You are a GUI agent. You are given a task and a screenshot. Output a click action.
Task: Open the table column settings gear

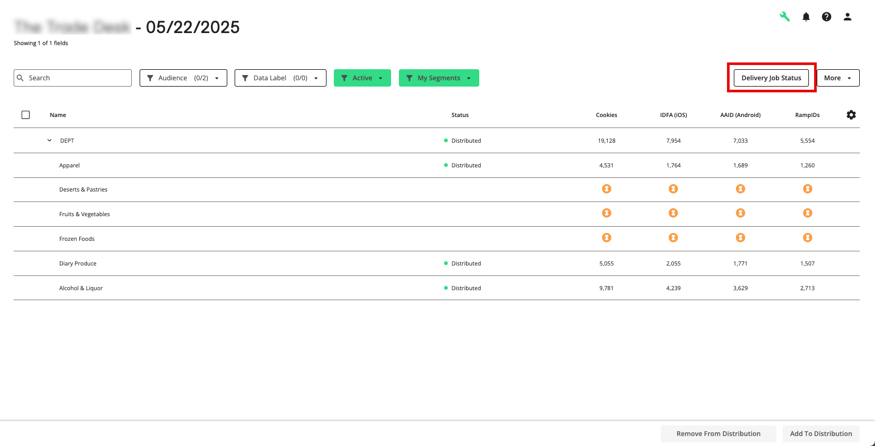pos(851,115)
